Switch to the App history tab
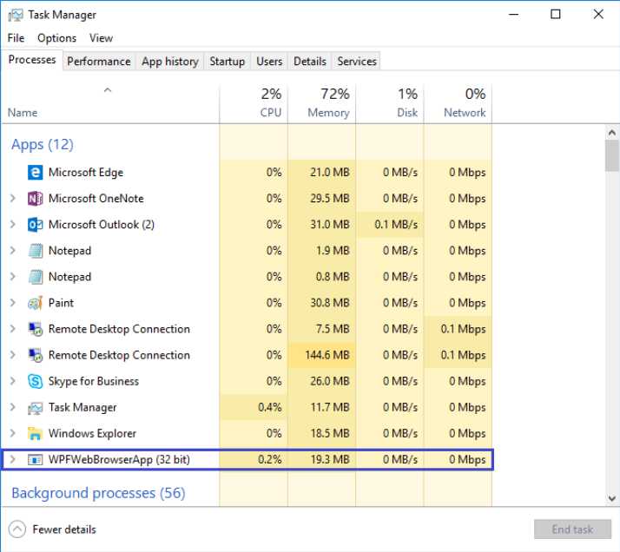Image resolution: width=620 pixels, height=552 pixels. [170, 62]
